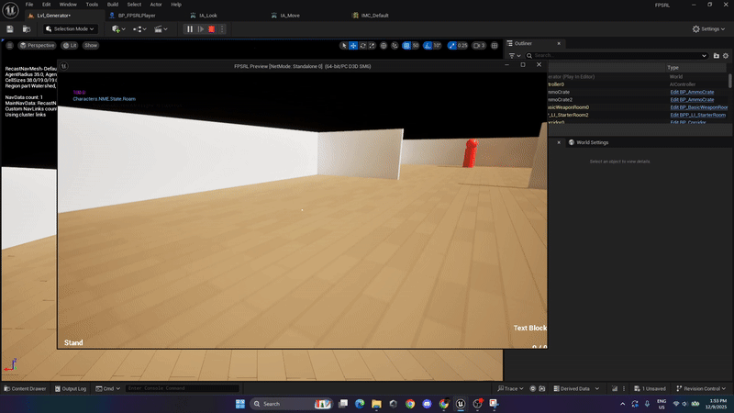Open the Content Drawer
The width and height of the screenshot is (734, 413).
tap(25, 388)
